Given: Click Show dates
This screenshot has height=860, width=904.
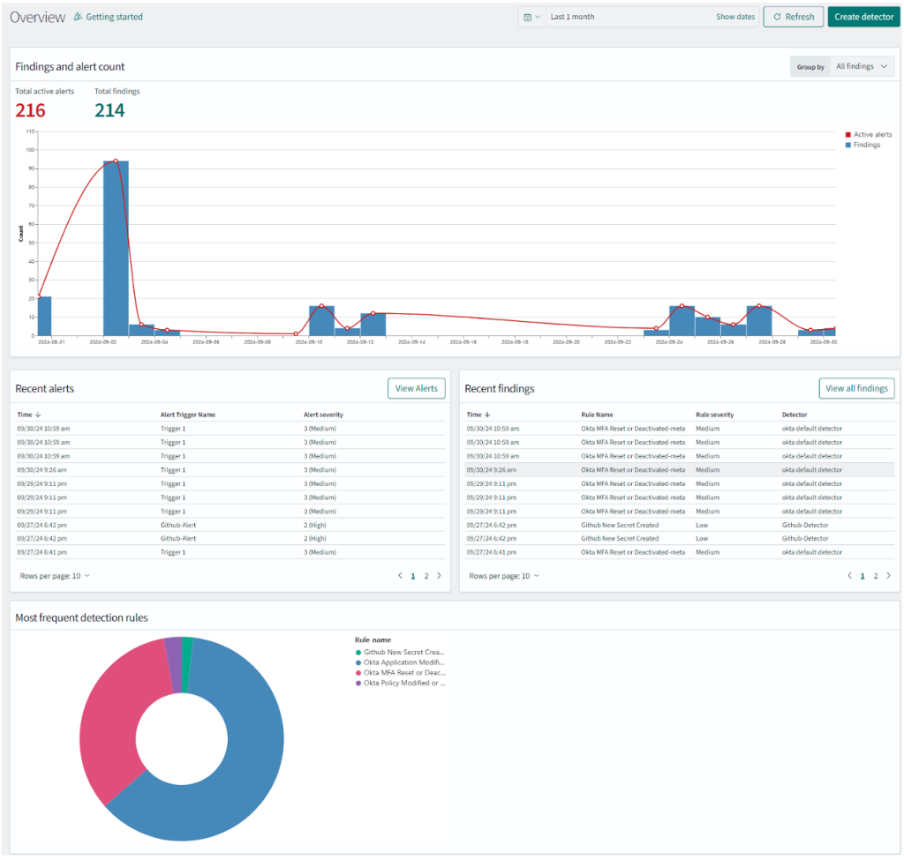Looking at the screenshot, I should 735,17.
